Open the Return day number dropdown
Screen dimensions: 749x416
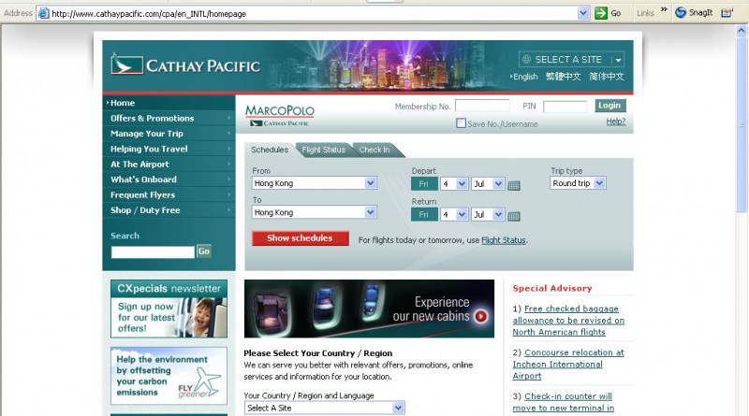(454, 215)
